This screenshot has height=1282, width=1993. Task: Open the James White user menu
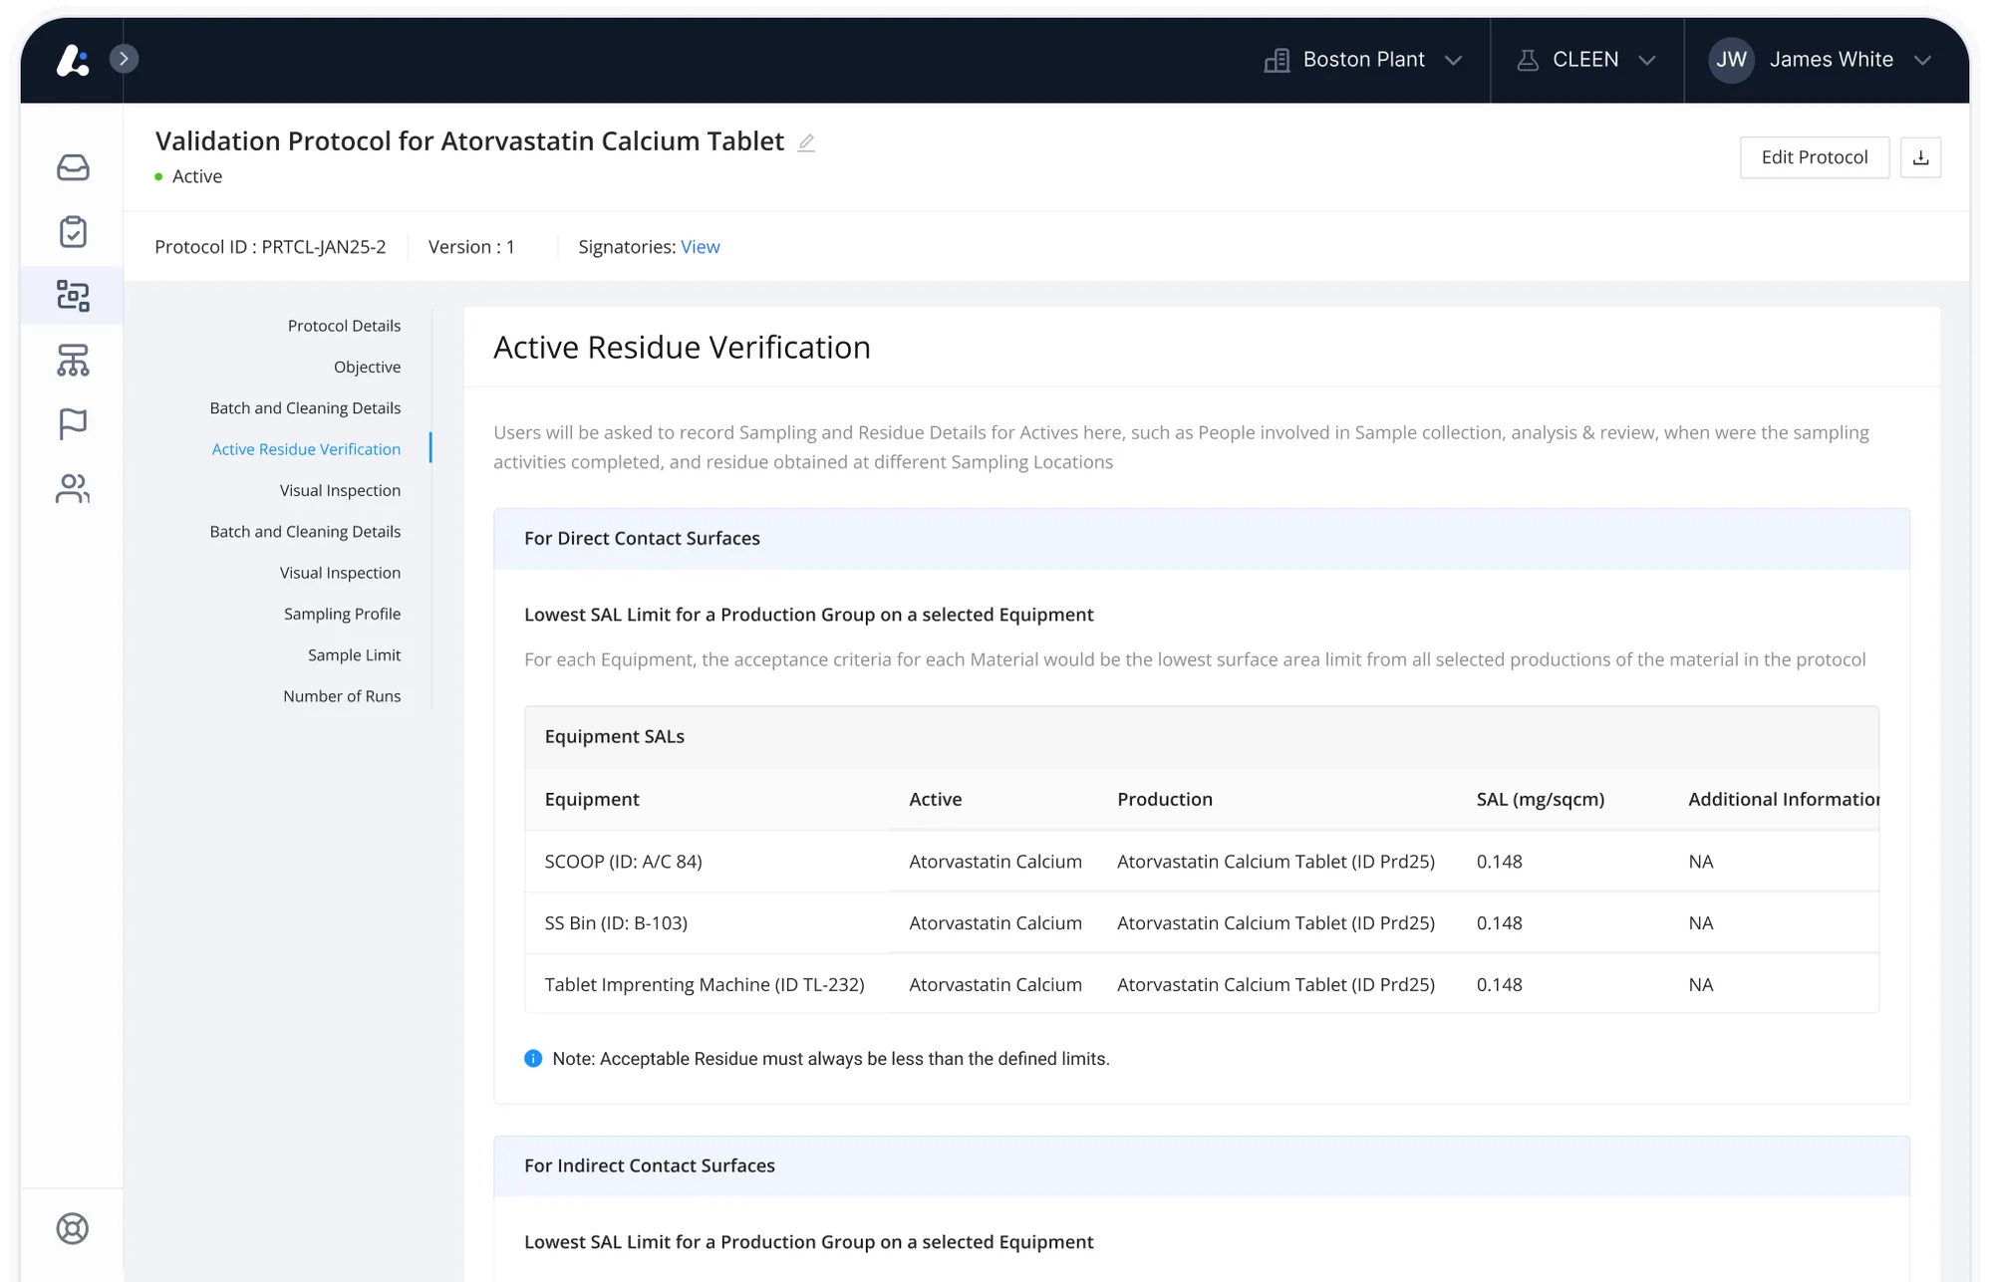(x=1822, y=60)
